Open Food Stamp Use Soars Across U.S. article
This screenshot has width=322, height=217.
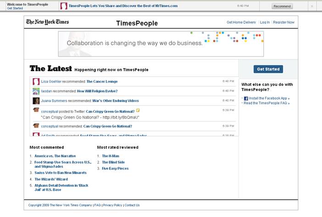(63, 164)
